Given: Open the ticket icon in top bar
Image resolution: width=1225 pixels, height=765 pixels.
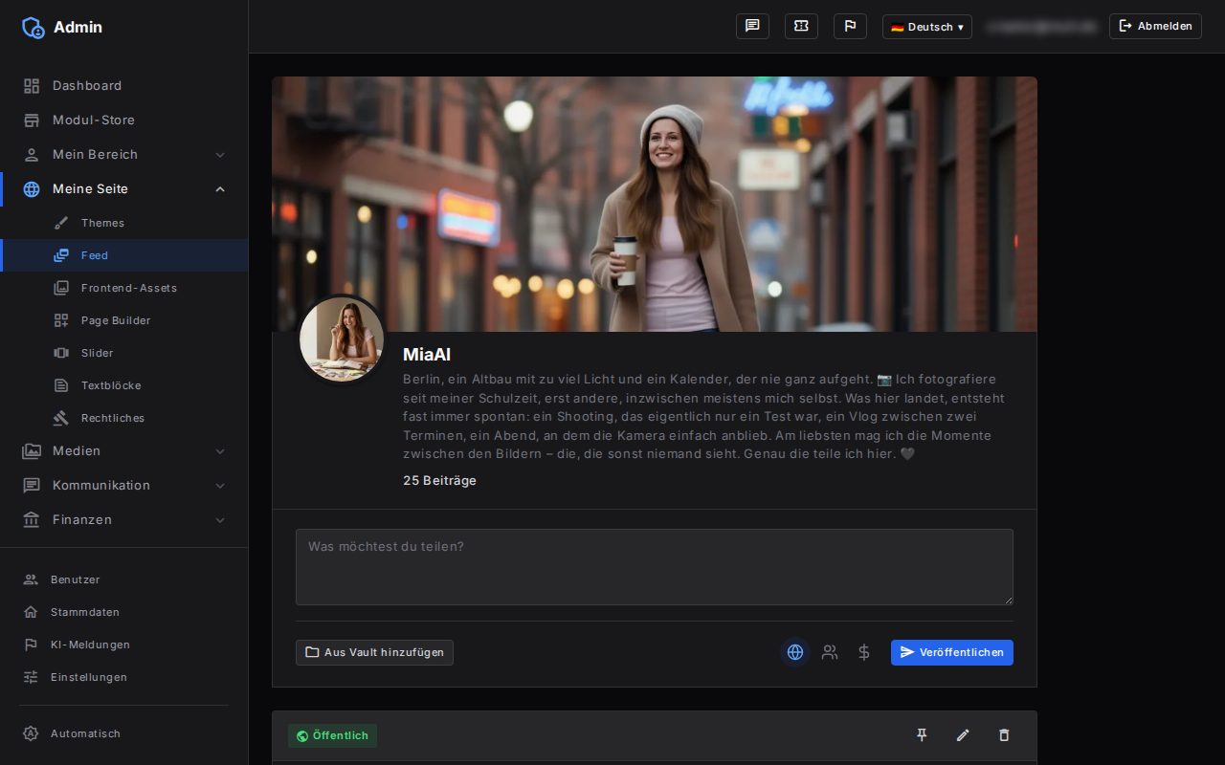Looking at the screenshot, I should tap(801, 26).
